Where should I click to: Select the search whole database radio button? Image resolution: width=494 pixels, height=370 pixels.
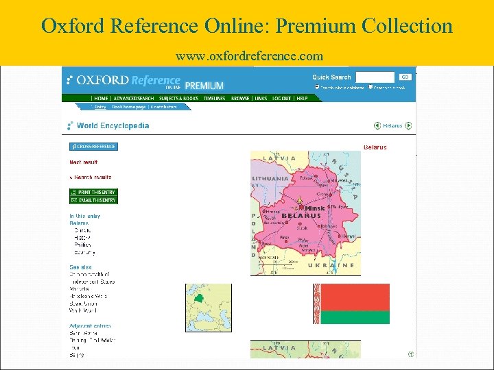point(317,87)
